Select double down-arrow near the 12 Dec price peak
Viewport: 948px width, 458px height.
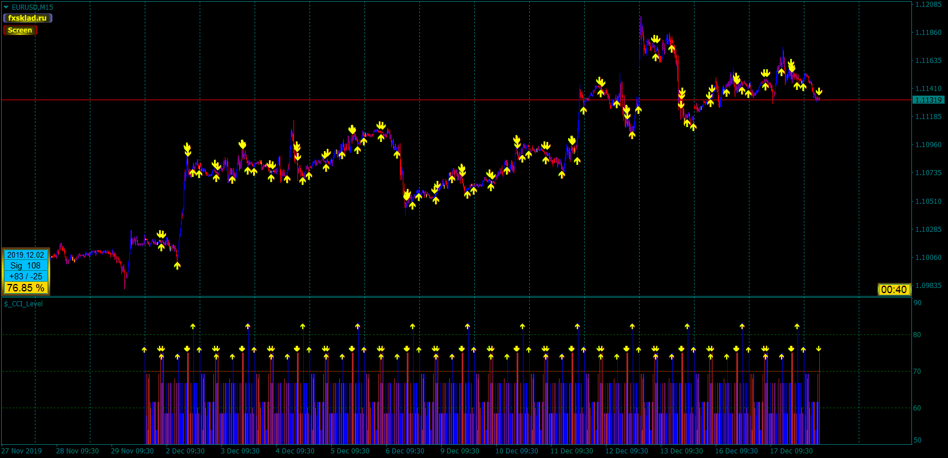click(656, 40)
